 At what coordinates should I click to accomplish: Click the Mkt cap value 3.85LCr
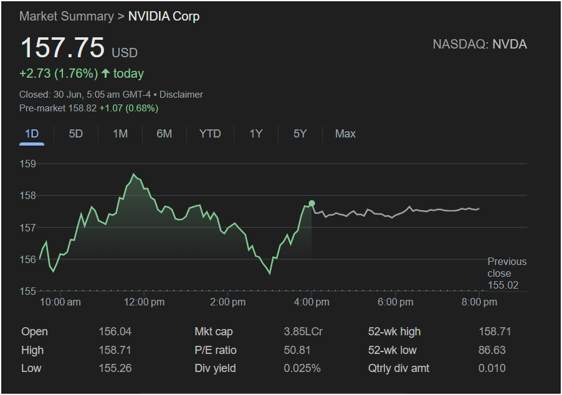pos(303,332)
